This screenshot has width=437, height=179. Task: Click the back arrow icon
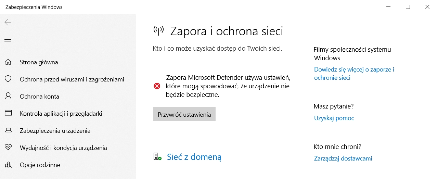coord(8,23)
